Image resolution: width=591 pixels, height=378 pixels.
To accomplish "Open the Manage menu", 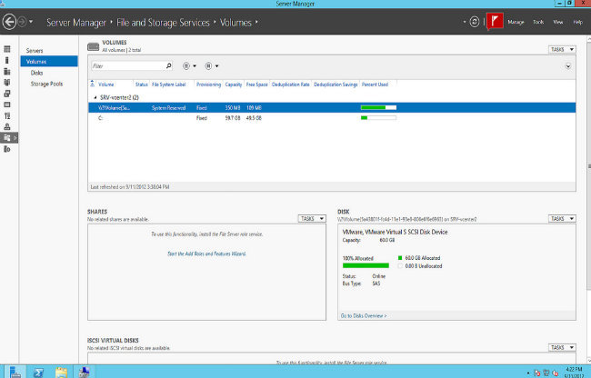I will click(x=516, y=21).
